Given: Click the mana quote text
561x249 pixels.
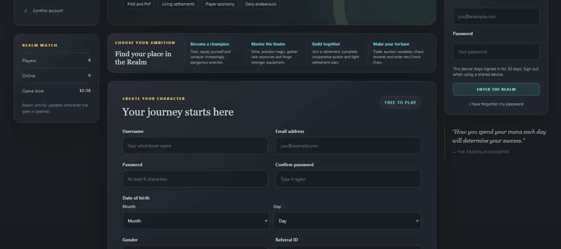Looking at the screenshot, I should [499, 136].
